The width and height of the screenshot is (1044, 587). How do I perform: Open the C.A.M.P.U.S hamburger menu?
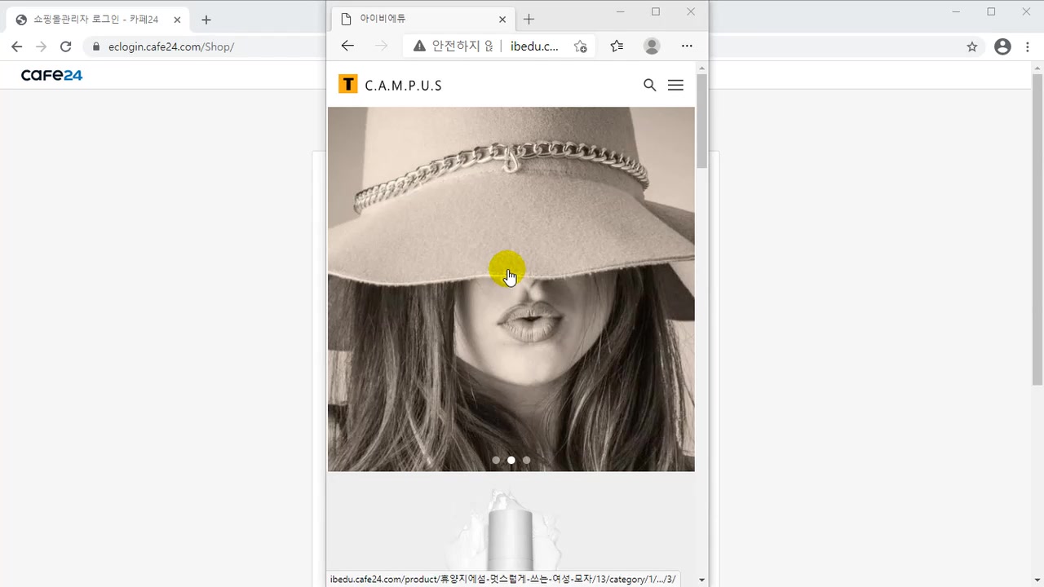click(675, 85)
